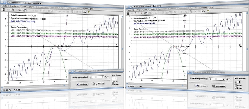Click the calculator icon in the left window toolbar
Screen dimensions: 249x109
[x=3, y=10]
